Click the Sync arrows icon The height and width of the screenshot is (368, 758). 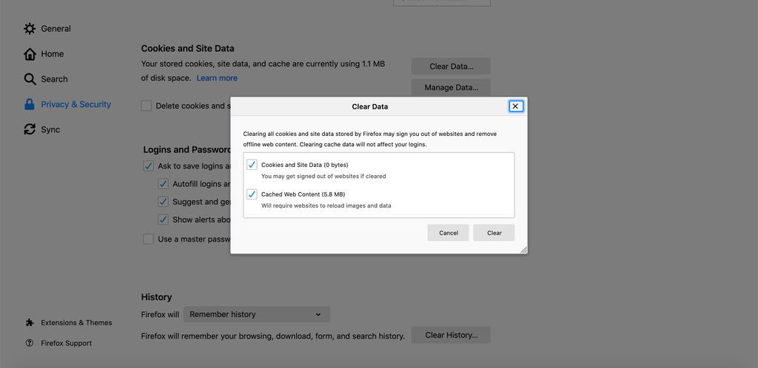[x=30, y=129]
